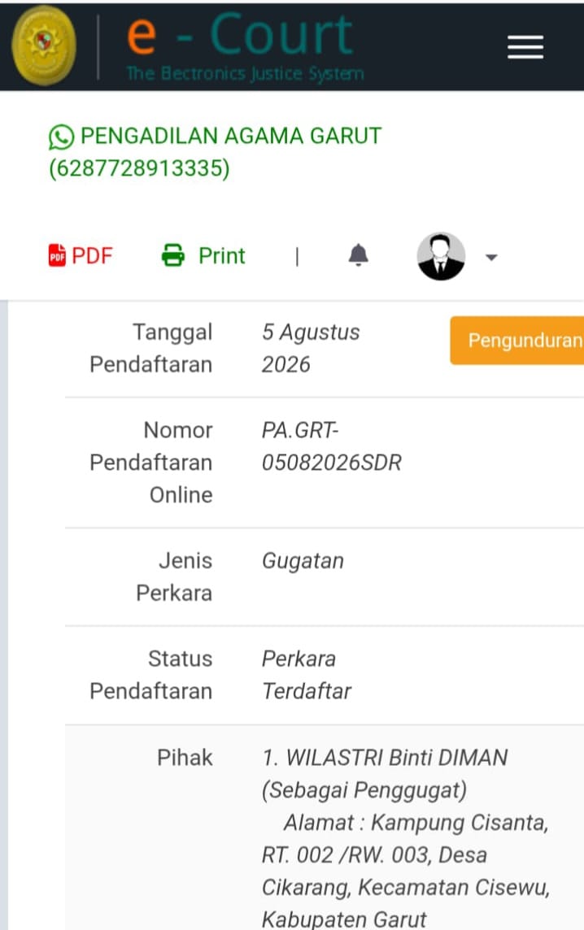Open the hamburger navigation menu
The height and width of the screenshot is (930, 584).
525,47
